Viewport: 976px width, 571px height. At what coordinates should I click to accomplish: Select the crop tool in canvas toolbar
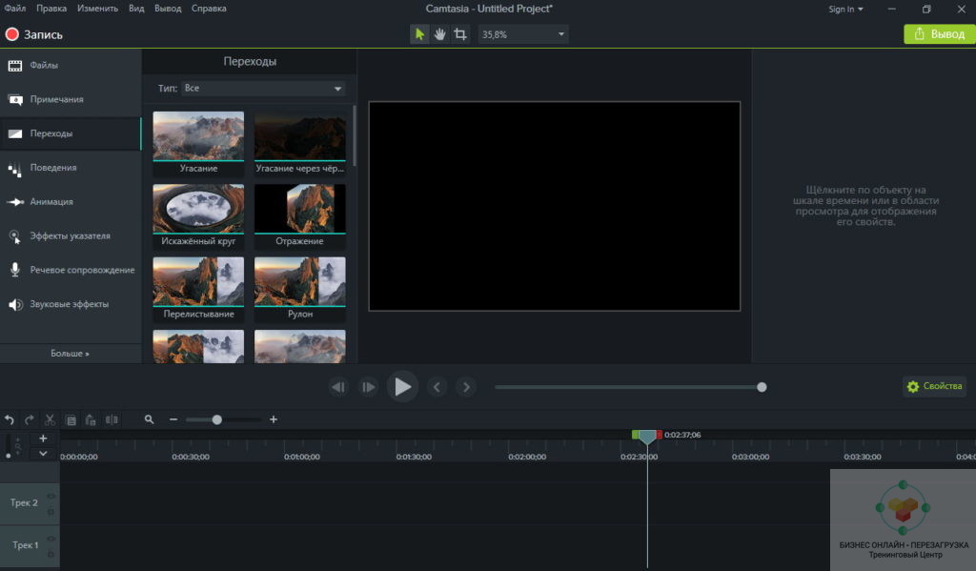point(461,34)
